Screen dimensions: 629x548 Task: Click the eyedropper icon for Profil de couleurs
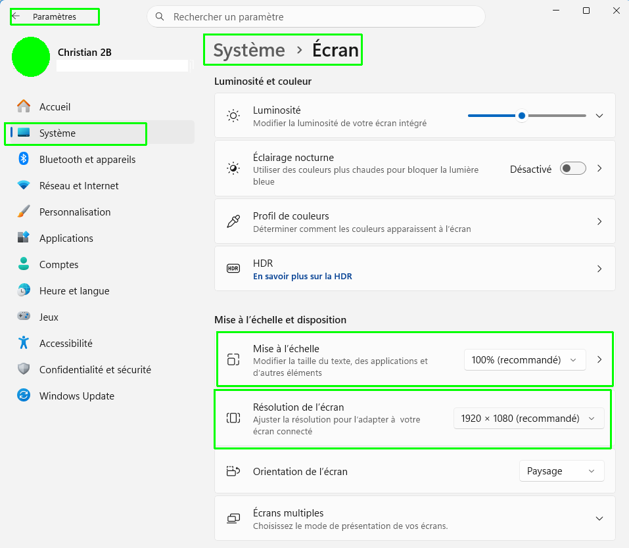233,221
